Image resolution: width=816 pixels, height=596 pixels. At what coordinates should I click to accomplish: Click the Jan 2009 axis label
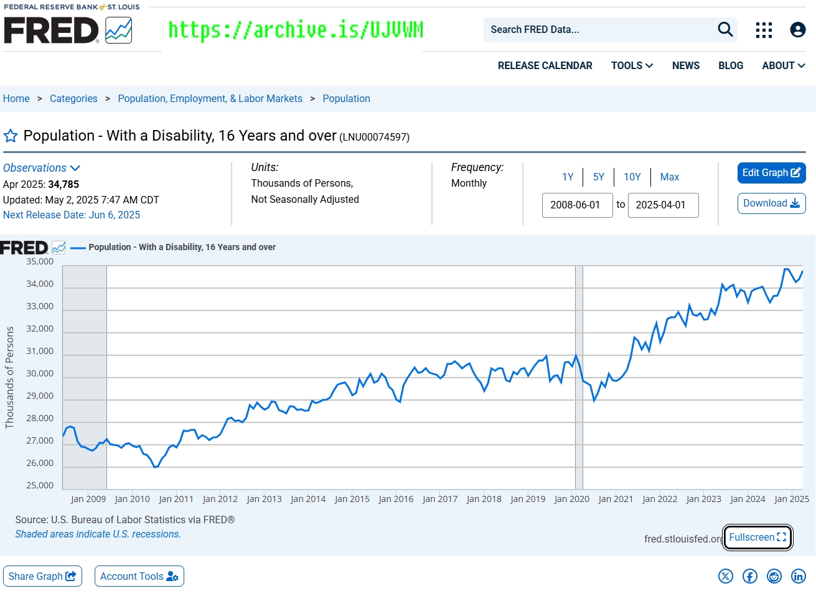[x=88, y=499]
